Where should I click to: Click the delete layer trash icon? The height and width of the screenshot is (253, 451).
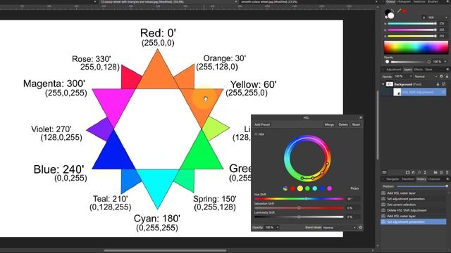tap(447, 172)
